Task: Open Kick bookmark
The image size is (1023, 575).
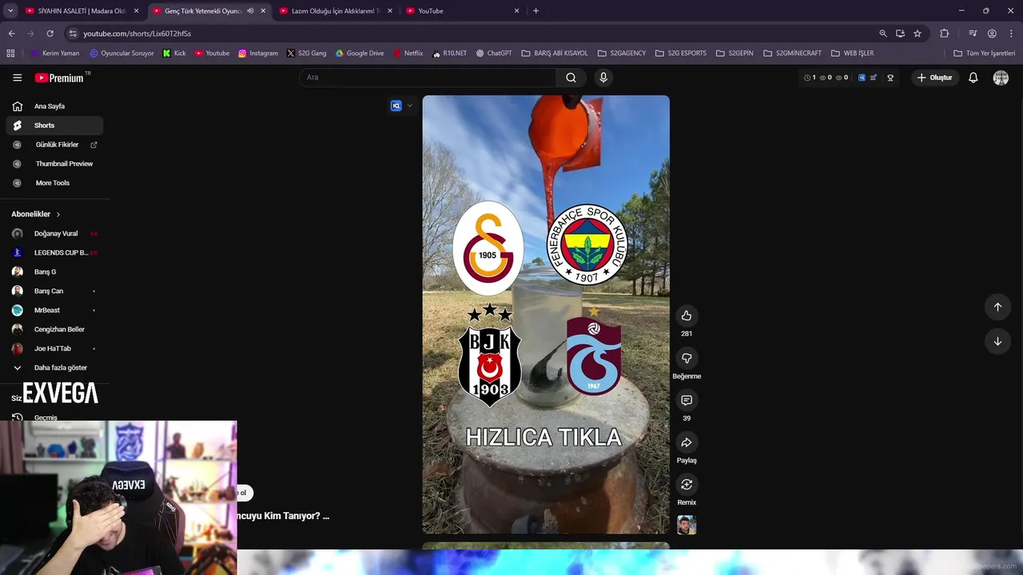Action: (x=174, y=53)
